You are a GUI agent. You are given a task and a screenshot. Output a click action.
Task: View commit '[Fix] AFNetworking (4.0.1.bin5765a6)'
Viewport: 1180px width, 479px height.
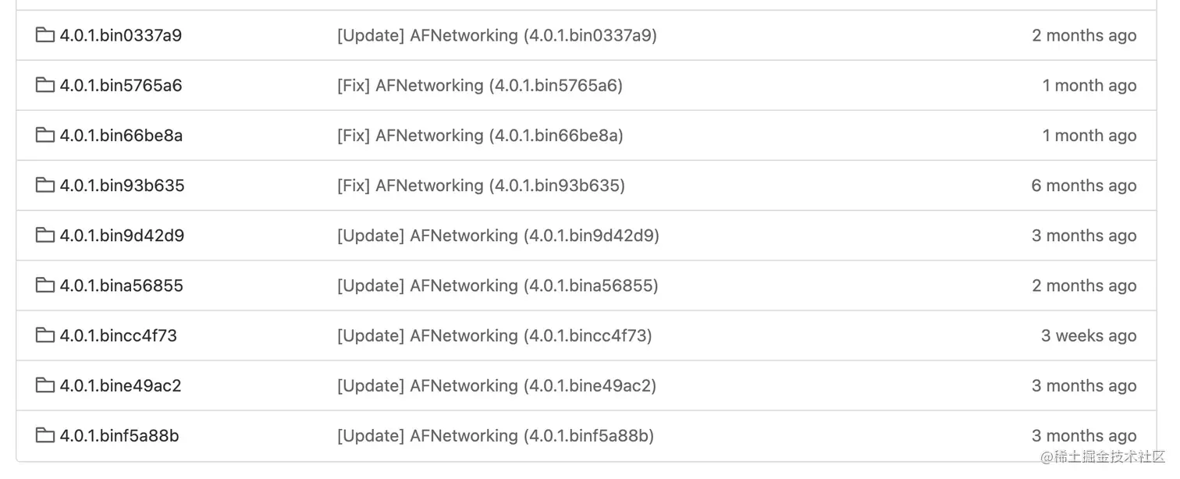(480, 86)
